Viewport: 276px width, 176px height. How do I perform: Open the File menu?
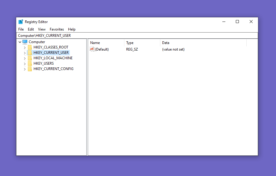21,29
